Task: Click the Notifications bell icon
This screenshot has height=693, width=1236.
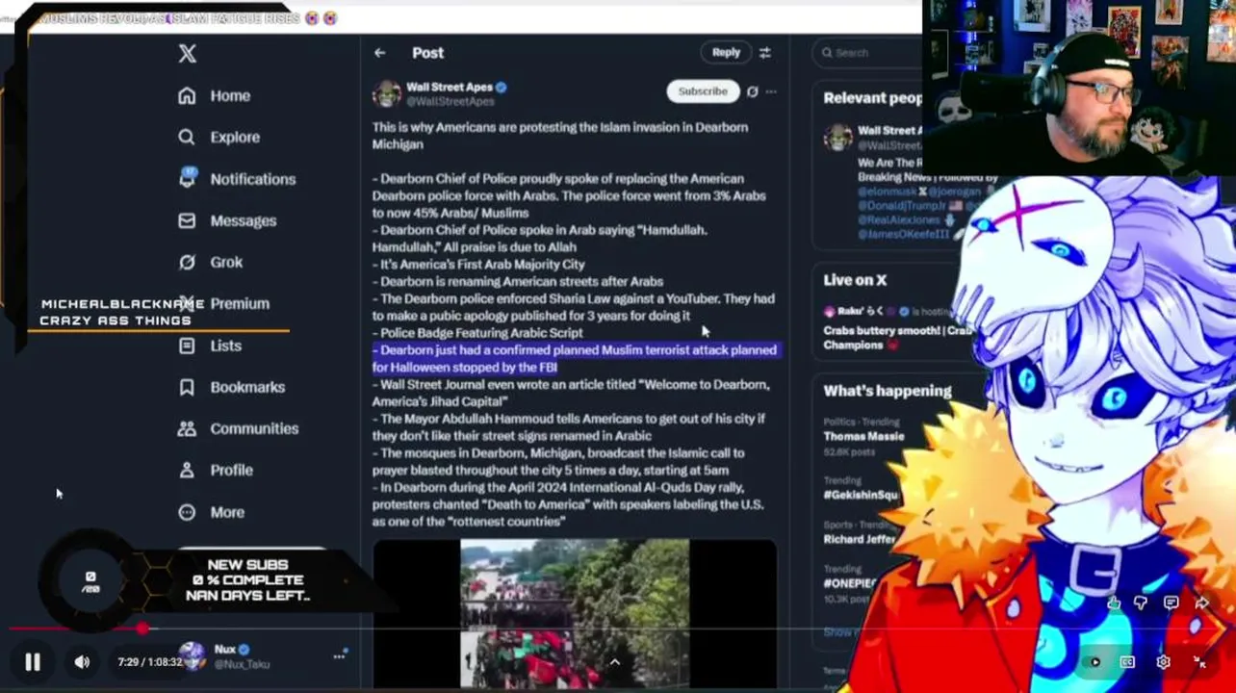Action: 187,178
